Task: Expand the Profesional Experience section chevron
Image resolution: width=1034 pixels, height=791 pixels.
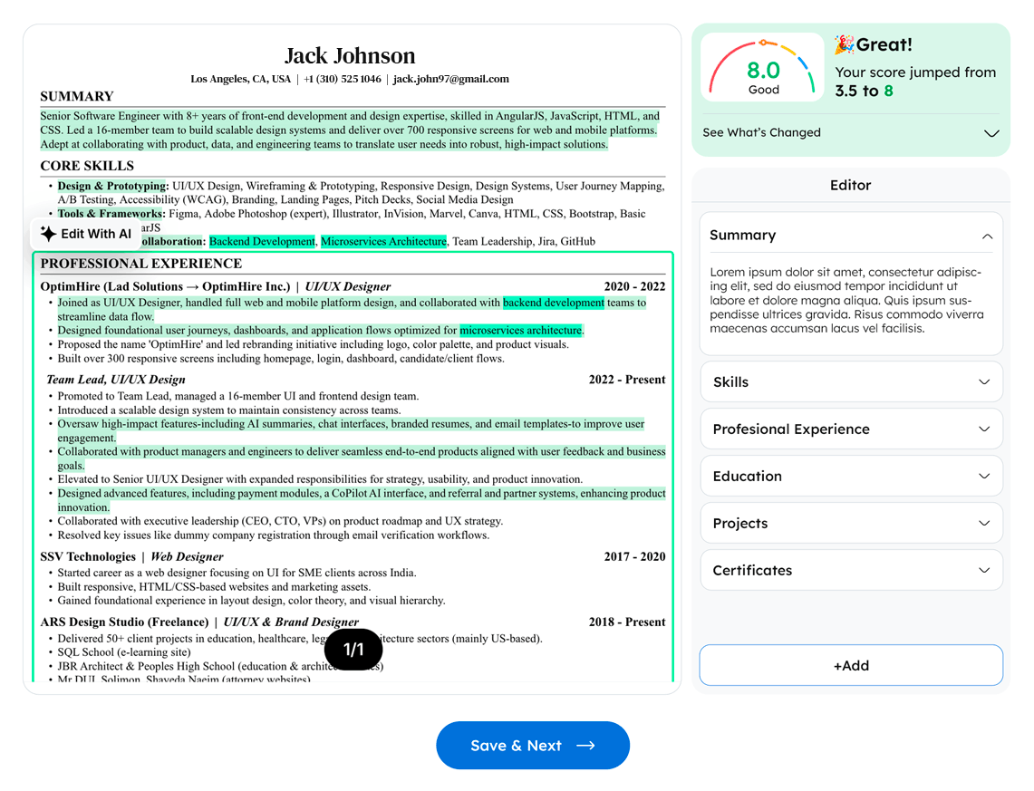Action: tap(984, 429)
